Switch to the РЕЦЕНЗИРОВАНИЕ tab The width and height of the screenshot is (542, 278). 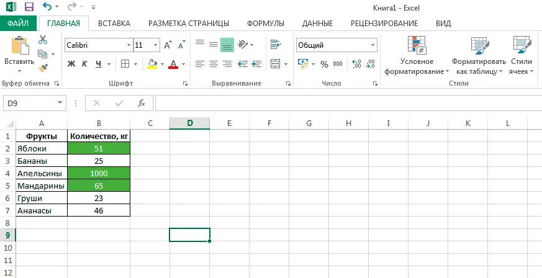pyautogui.click(x=384, y=24)
